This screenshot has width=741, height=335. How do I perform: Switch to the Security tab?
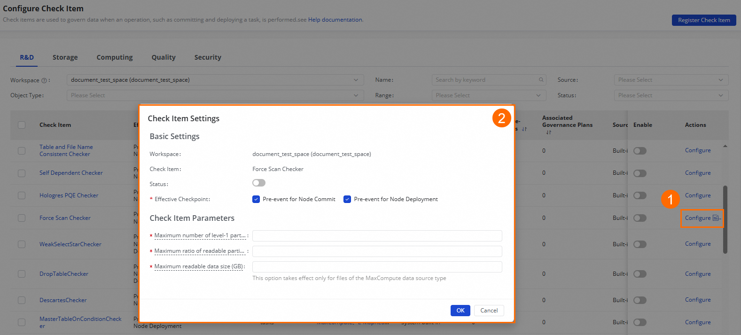208,57
